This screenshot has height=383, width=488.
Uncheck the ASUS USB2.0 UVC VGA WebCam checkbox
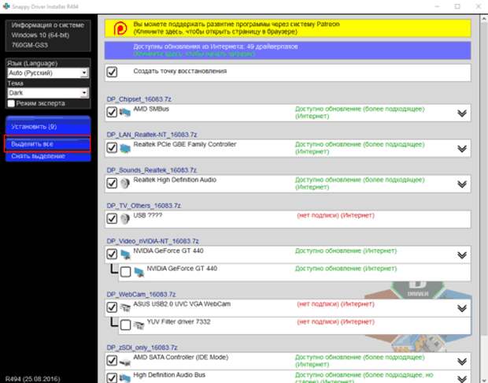[112, 307]
